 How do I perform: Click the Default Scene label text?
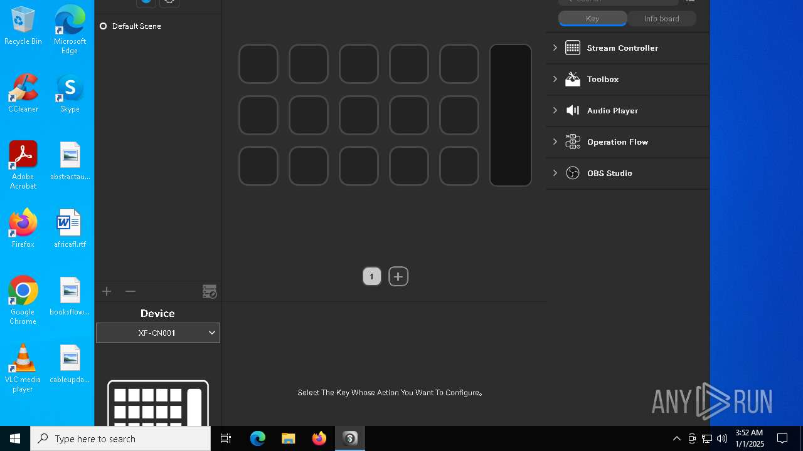click(137, 26)
